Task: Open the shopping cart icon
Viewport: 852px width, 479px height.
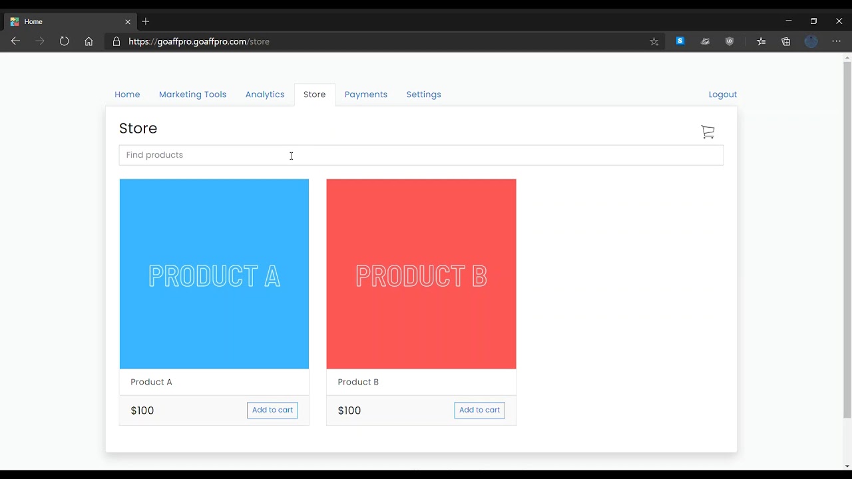Action: click(708, 132)
